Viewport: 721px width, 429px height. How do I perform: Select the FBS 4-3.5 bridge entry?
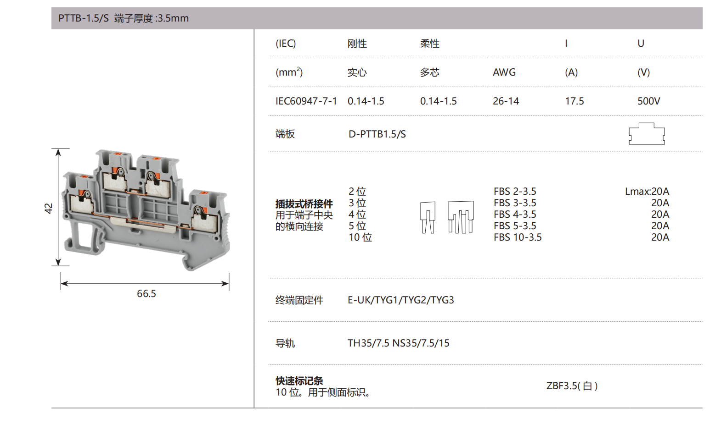515,214
